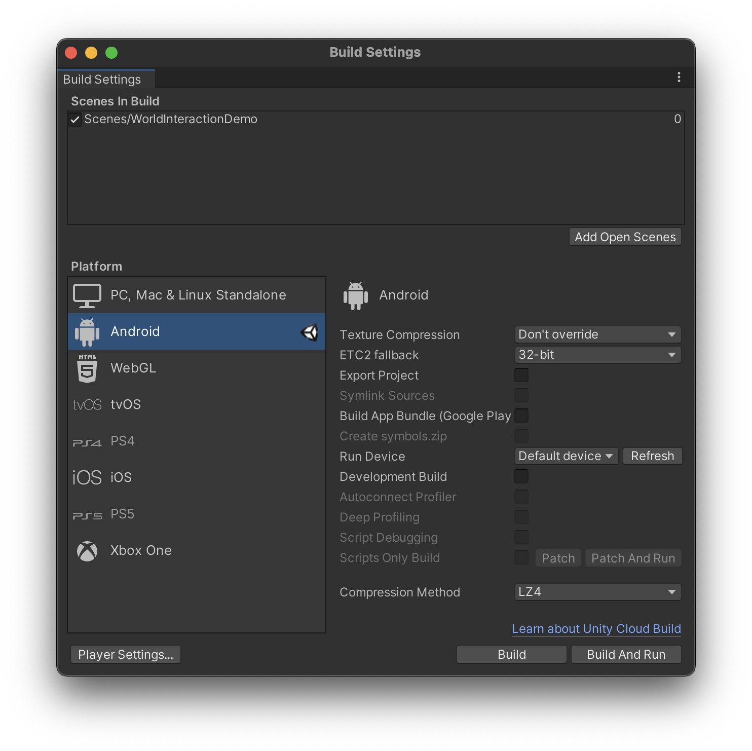Click the Unity logo on Android row
Image resolution: width=752 pixels, height=751 pixels.
pyautogui.click(x=310, y=332)
